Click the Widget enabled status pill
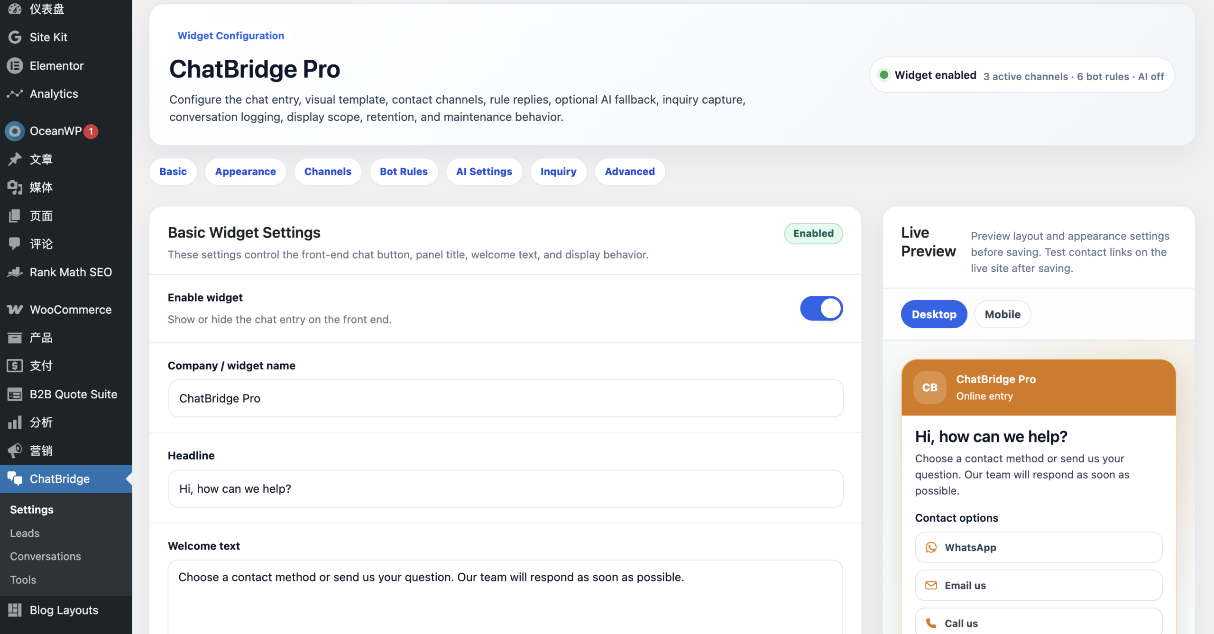Viewport: 1214px width, 634px height. tap(1022, 75)
